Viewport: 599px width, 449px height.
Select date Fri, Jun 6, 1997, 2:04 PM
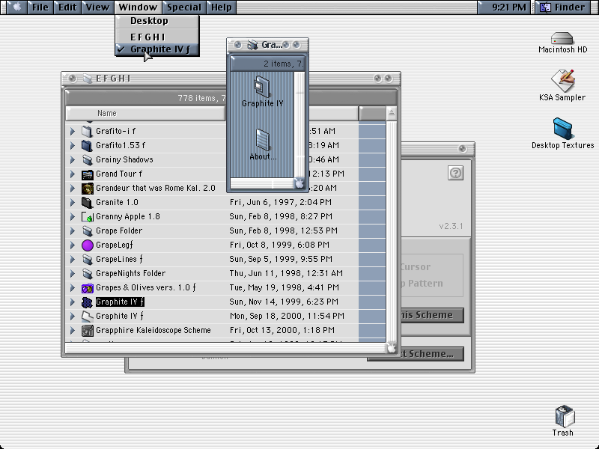280,202
